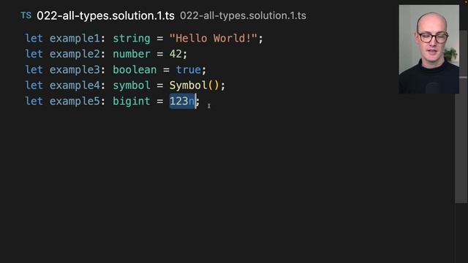Select the 022-all-types.solution.1.ts tab title
Viewport: 468px width, 263px height.
point(105,16)
